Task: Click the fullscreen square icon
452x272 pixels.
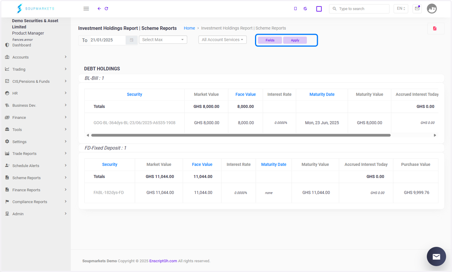Action: tap(319, 9)
